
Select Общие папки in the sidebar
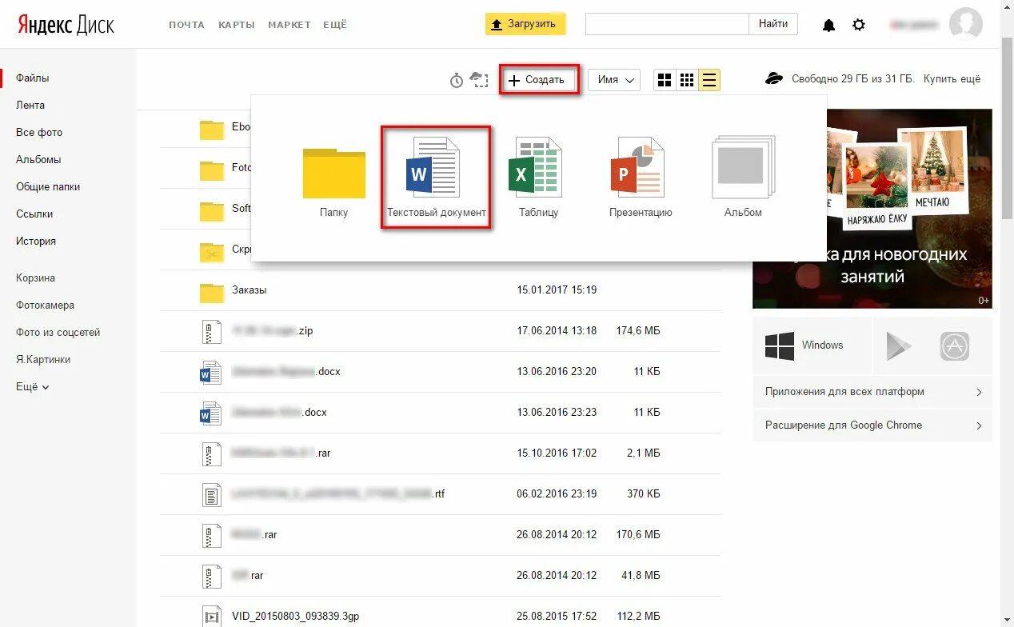tap(48, 187)
